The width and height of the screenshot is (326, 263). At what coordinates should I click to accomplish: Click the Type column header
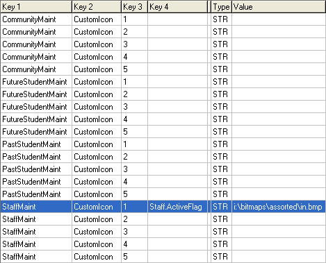tap(221, 7)
